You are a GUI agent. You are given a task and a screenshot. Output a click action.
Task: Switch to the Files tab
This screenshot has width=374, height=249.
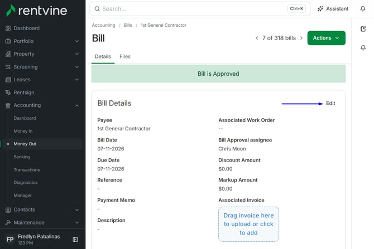pos(125,57)
